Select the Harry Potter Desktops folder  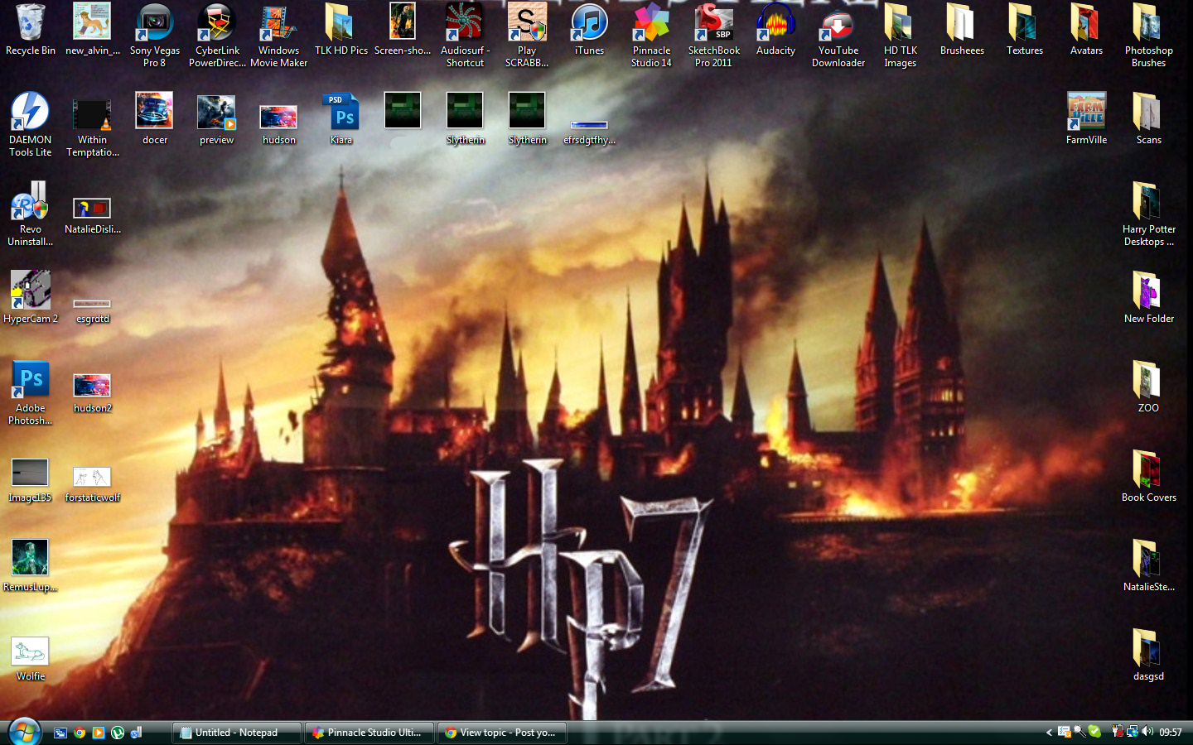(1148, 203)
